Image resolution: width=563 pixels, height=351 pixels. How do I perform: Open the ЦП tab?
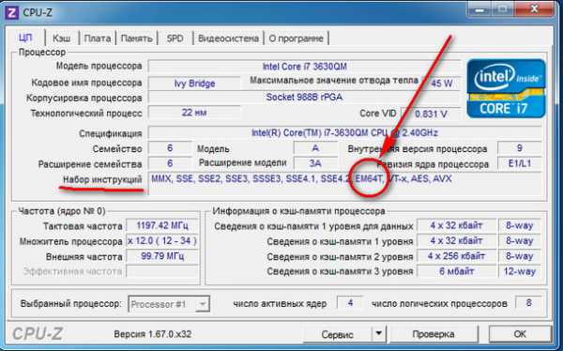click(26, 38)
